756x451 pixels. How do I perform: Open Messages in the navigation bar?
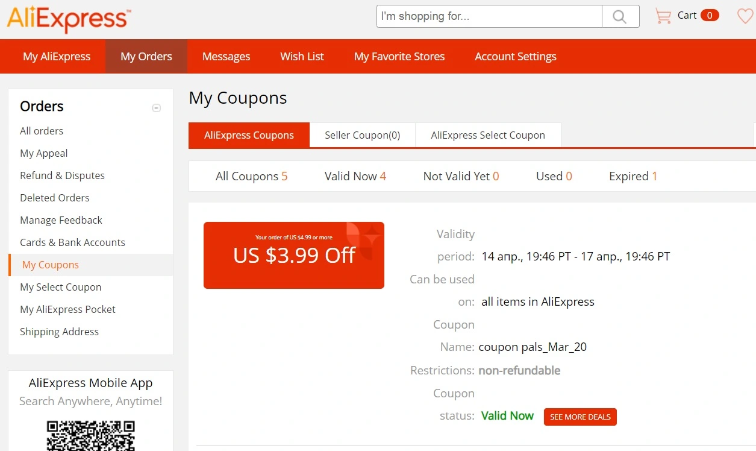tap(226, 57)
